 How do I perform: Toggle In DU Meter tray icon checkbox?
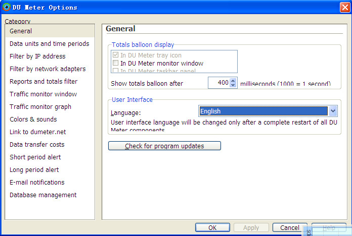coord(115,55)
